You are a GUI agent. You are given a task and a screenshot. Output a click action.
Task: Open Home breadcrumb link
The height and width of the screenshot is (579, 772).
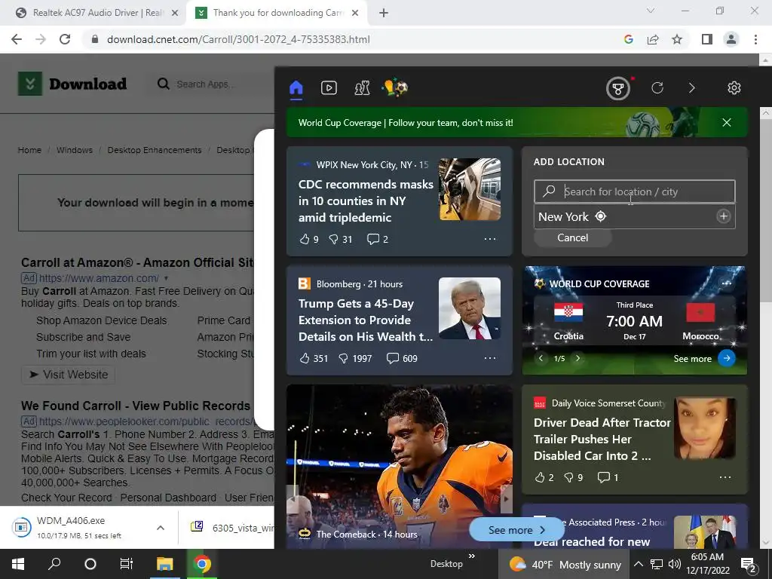[x=29, y=150]
